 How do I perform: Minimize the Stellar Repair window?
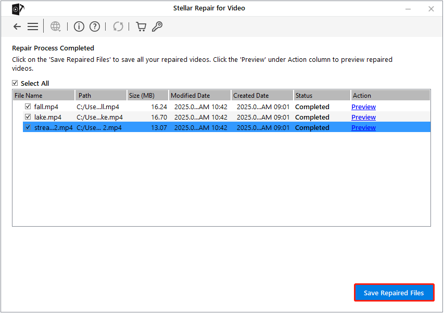[x=408, y=9]
